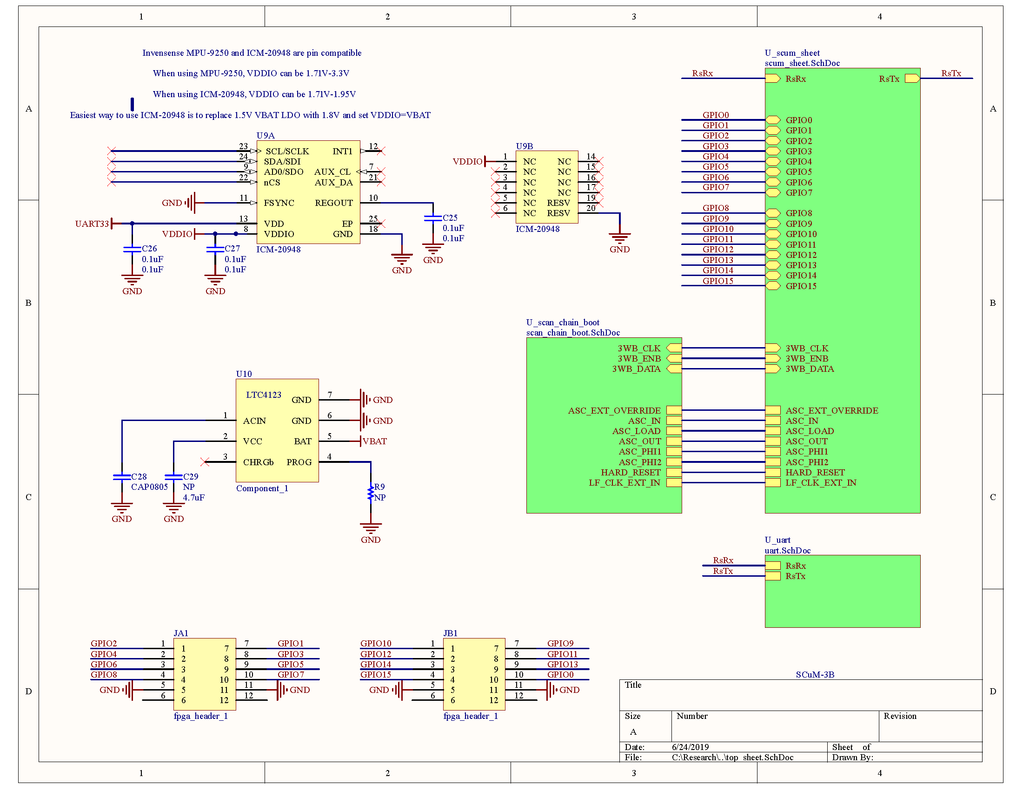This screenshot has height=790, width=1023.
Task: Click the 'Size' value 'A' in title block
Action: click(633, 732)
